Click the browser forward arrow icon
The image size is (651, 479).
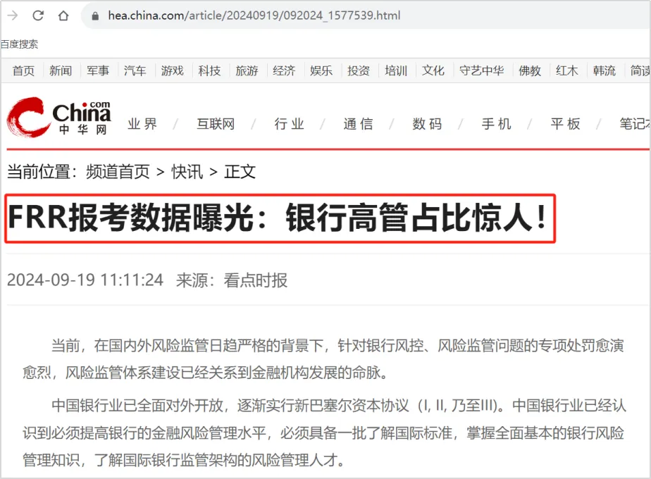tap(13, 15)
